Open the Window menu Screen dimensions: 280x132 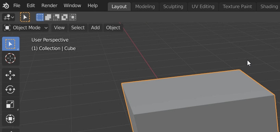72,6
